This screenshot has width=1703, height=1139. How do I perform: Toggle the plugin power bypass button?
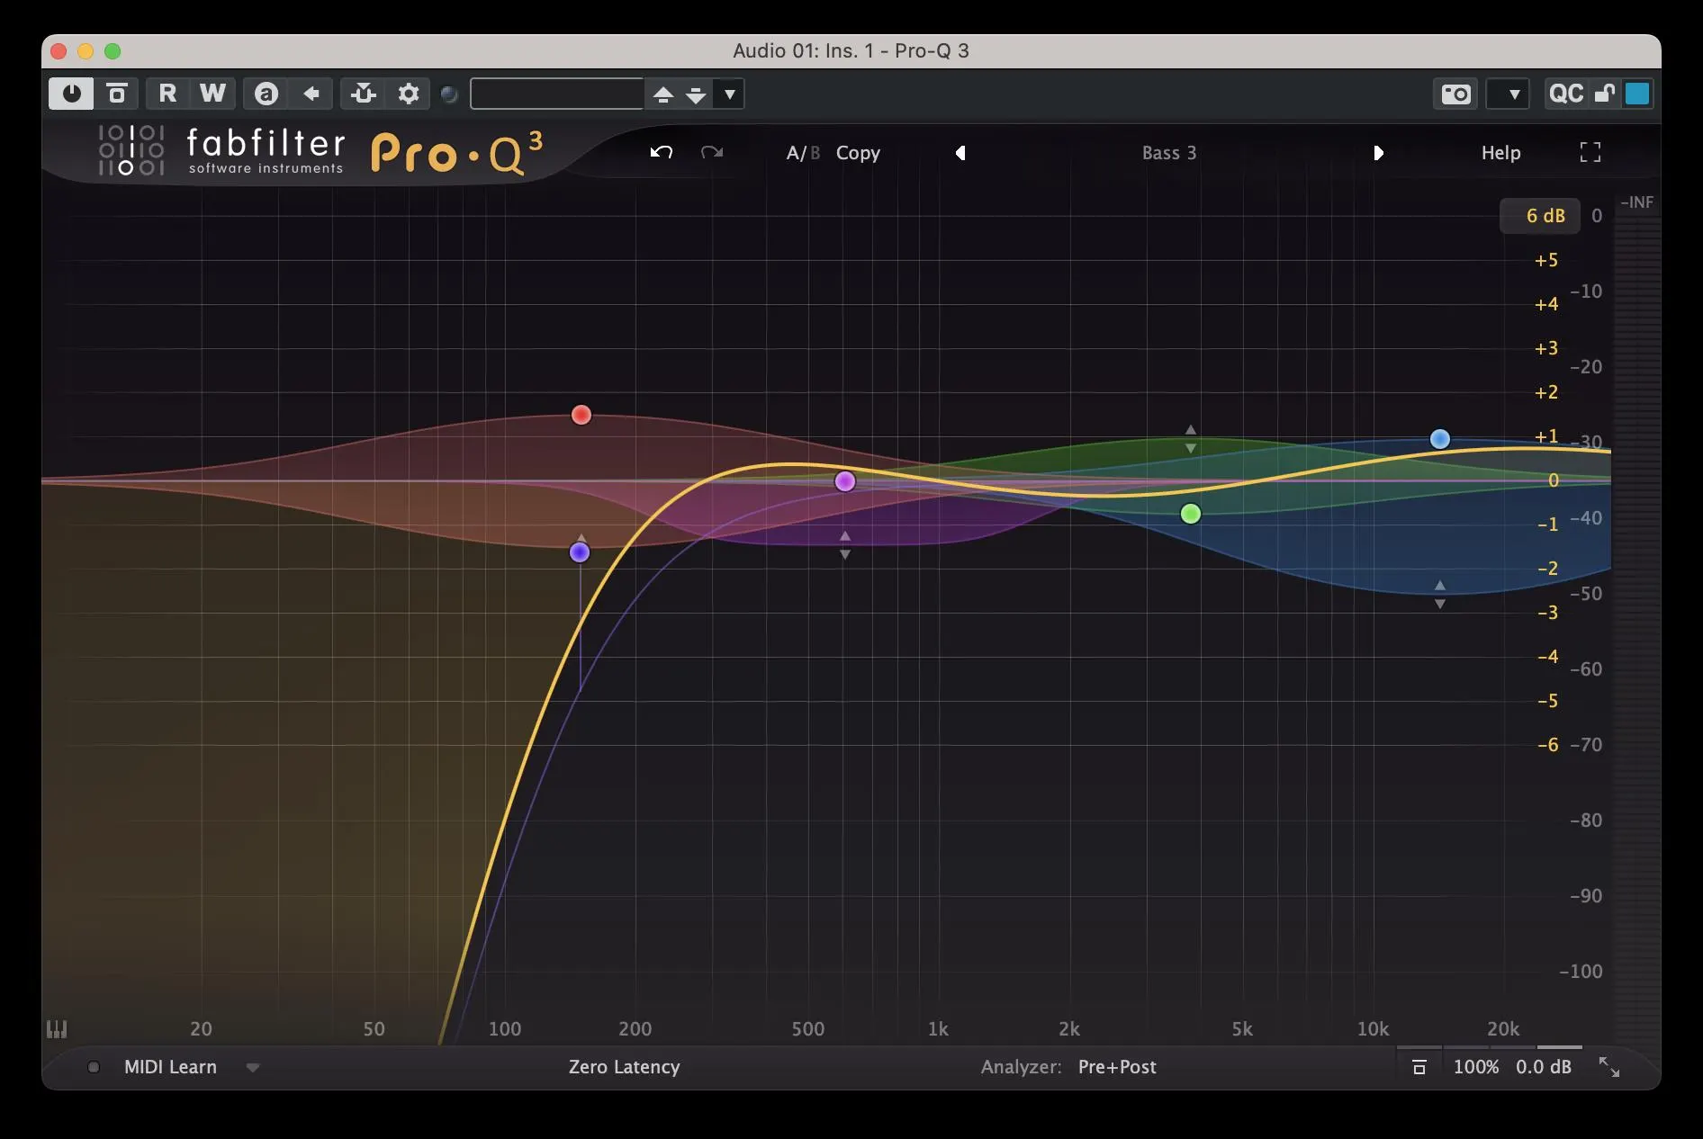coord(71,94)
